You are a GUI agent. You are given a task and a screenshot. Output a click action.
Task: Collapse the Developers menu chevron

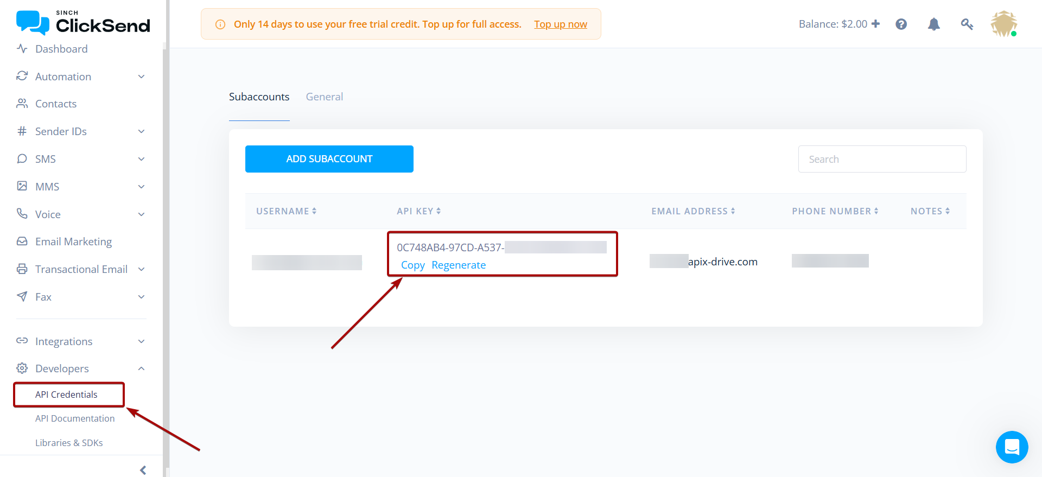(141, 368)
